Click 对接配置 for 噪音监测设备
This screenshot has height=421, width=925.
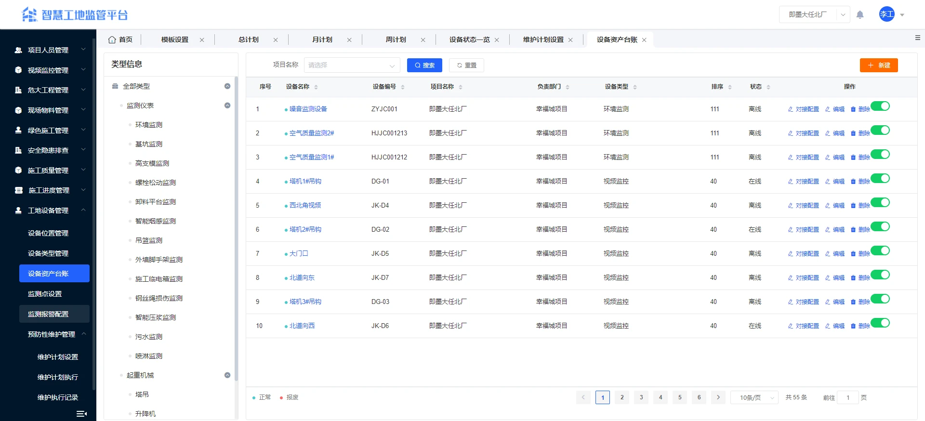(x=803, y=109)
